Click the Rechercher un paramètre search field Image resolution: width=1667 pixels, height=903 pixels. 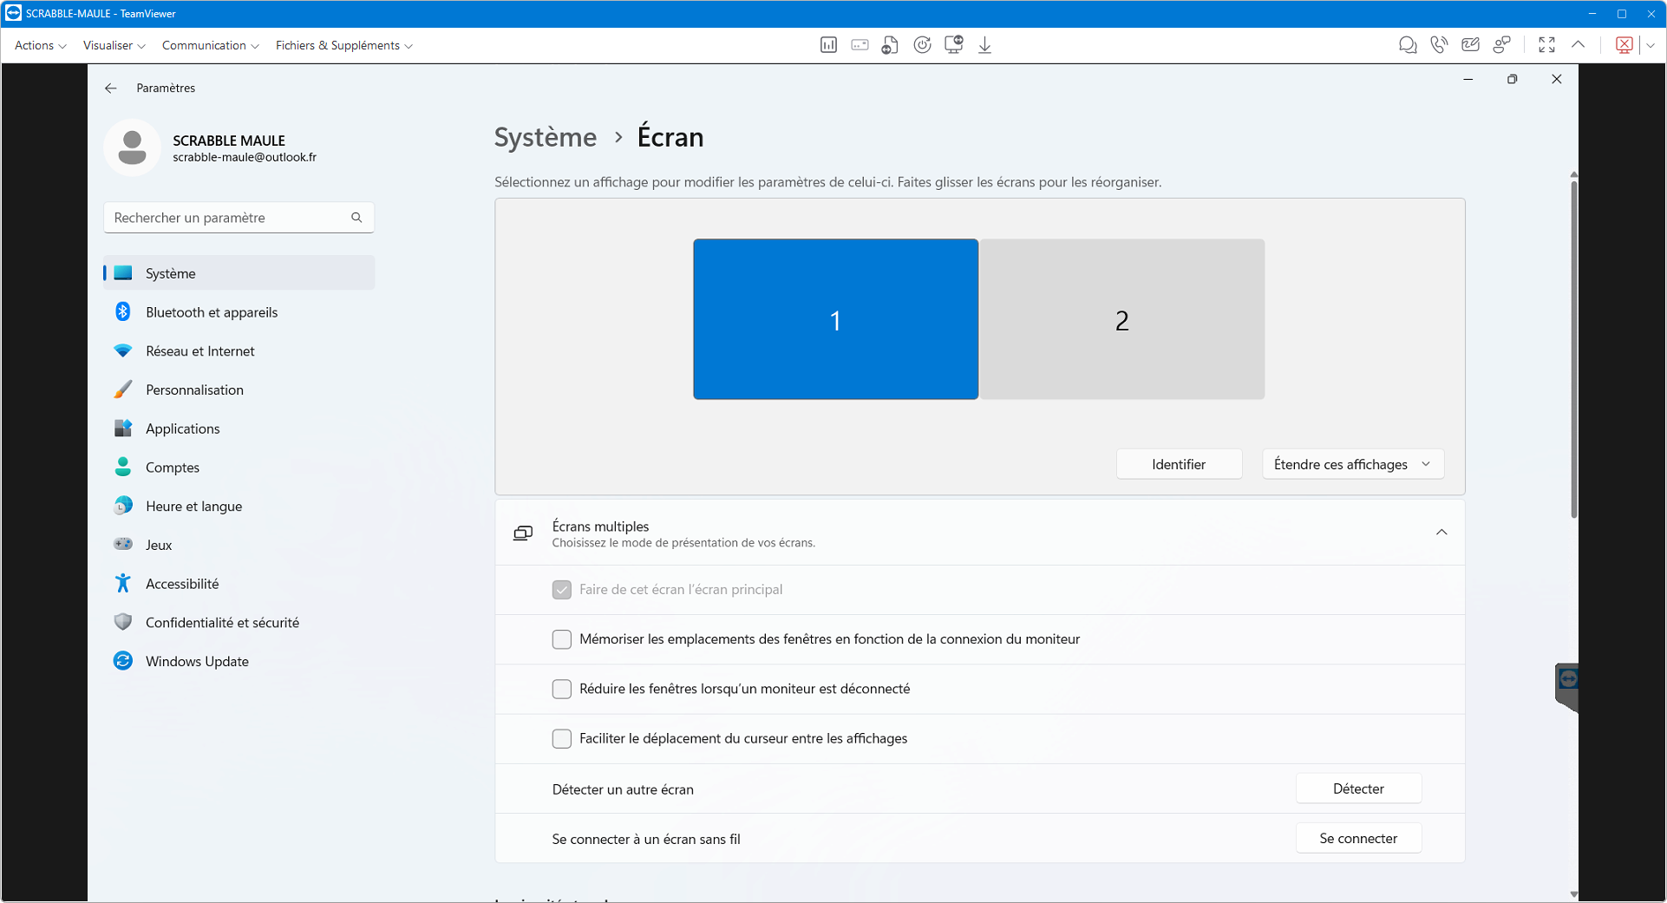(x=230, y=218)
